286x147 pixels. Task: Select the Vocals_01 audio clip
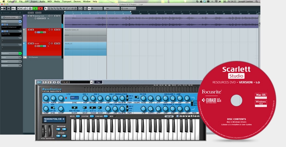(85, 49)
